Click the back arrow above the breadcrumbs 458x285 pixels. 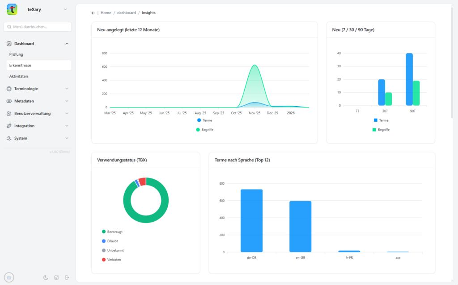(x=93, y=12)
